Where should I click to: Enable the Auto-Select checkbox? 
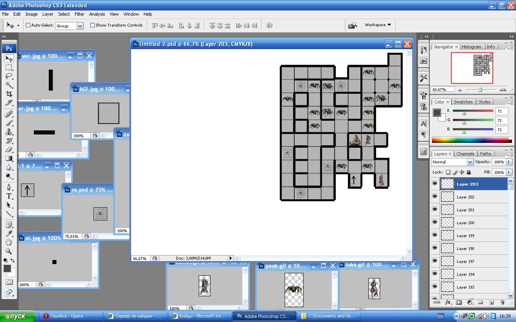[x=28, y=25]
